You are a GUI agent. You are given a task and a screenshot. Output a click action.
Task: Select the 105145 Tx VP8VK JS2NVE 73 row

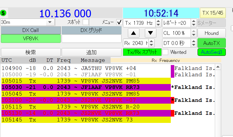tap(86, 120)
